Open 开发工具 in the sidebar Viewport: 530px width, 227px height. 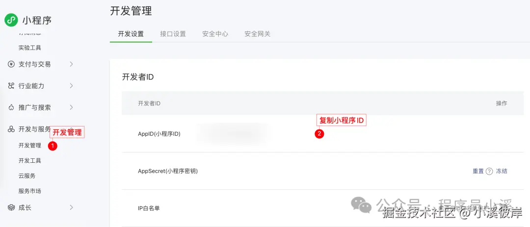click(x=30, y=161)
